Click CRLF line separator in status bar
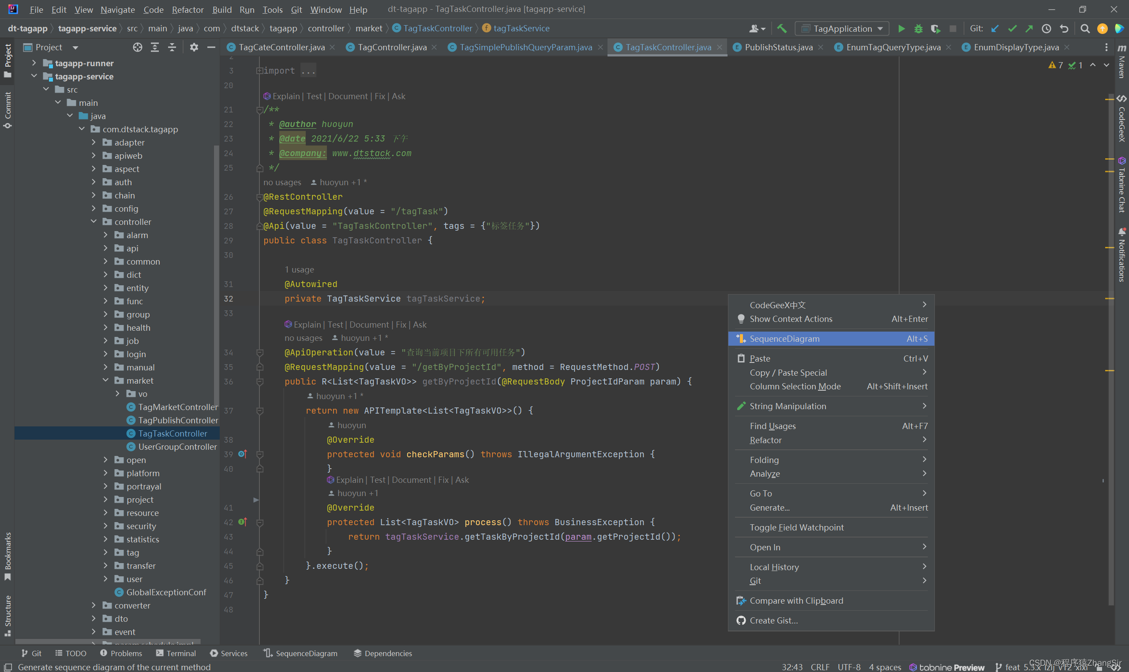 pyautogui.click(x=820, y=667)
